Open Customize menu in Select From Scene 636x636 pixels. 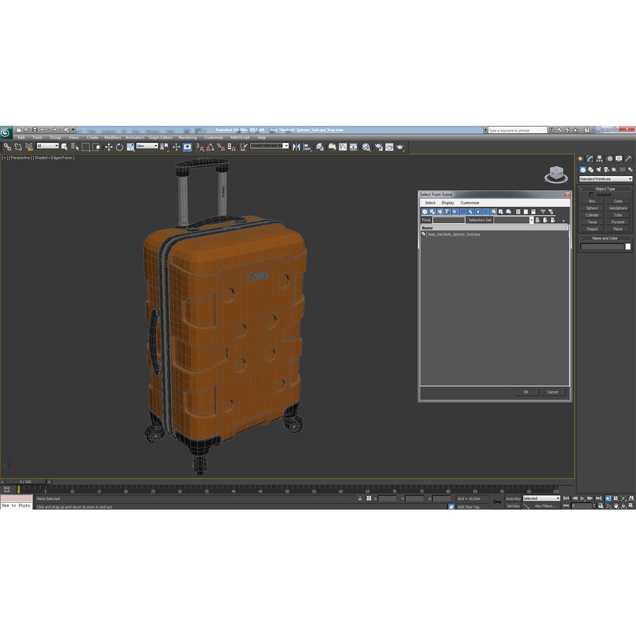click(x=470, y=203)
